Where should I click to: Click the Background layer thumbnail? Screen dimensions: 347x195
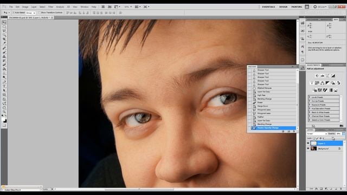point(313,149)
